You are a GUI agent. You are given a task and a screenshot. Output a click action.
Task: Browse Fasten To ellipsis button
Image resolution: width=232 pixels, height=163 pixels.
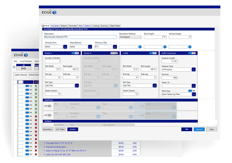[x=194, y=86]
